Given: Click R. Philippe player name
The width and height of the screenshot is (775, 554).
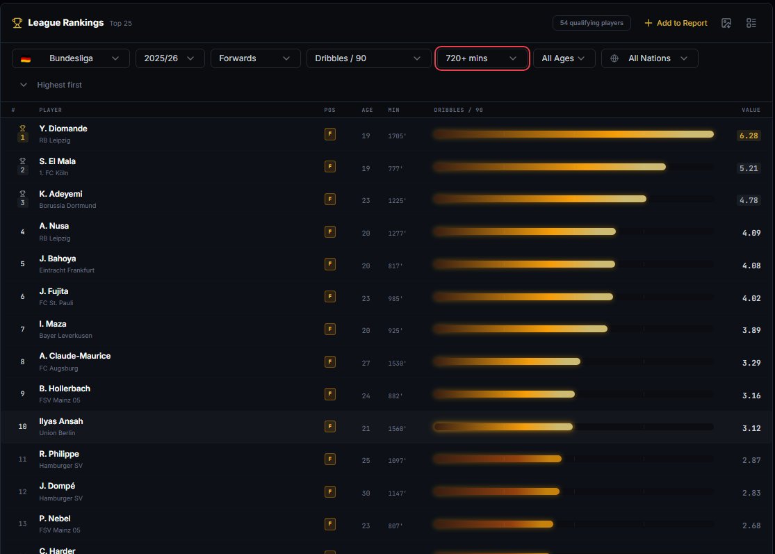Looking at the screenshot, I should (x=59, y=454).
